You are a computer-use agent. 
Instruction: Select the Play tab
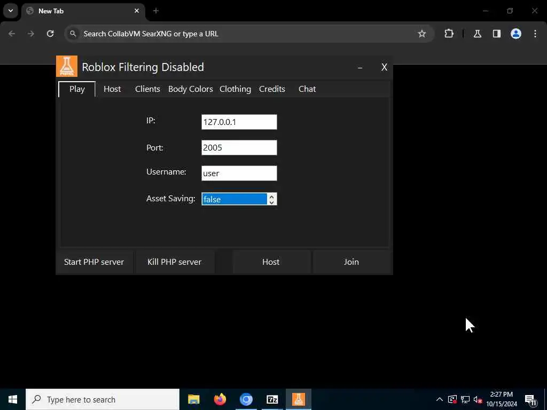pyautogui.click(x=77, y=89)
